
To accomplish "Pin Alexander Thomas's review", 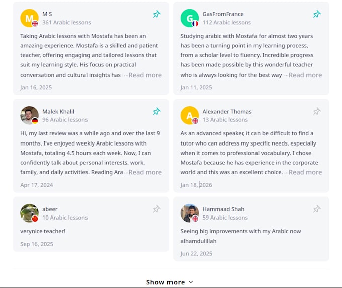I will pos(317,112).
